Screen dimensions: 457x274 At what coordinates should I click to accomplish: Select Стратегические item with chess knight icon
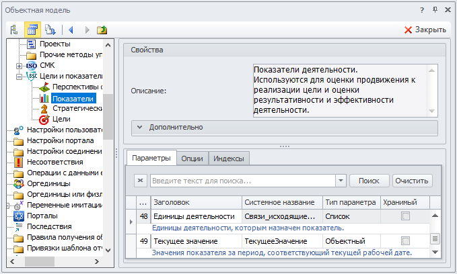44,108
